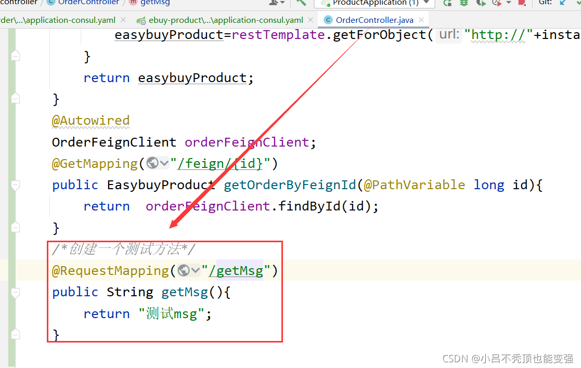This screenshot has width=581, height=368.
Task: Click the "测试msg" return string
Action: pos(171,314)
